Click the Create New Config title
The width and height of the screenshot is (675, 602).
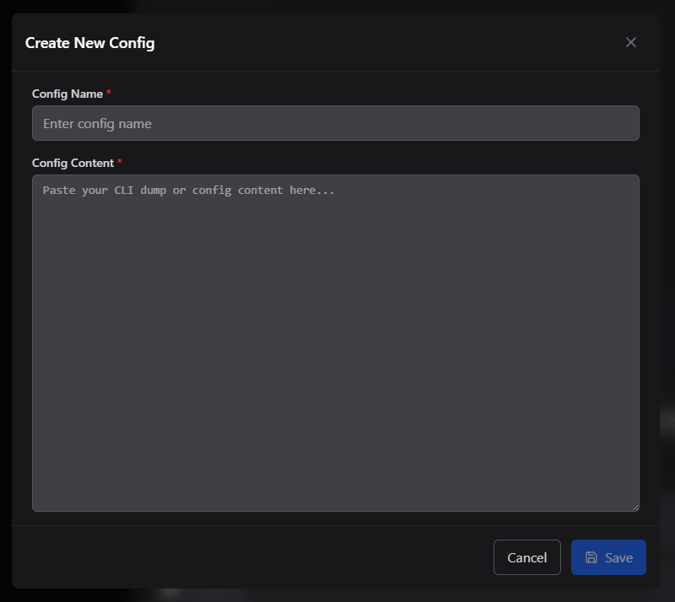(x=90, y=43)
